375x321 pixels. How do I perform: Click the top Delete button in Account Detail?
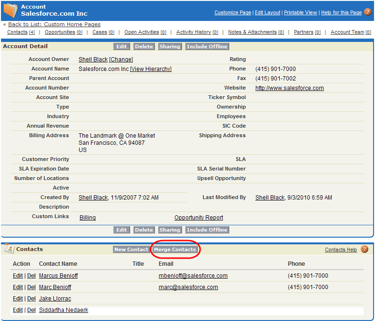[x=144, y=46]
